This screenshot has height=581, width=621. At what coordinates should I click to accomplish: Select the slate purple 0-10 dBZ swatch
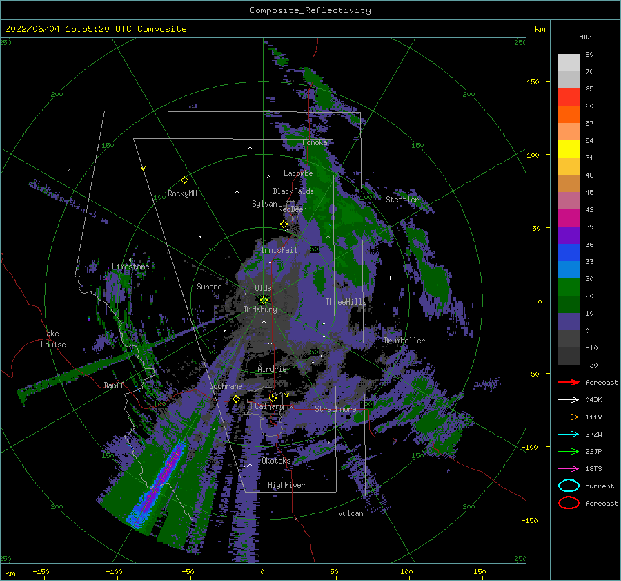pyautogui.click(x=569, y=322)
